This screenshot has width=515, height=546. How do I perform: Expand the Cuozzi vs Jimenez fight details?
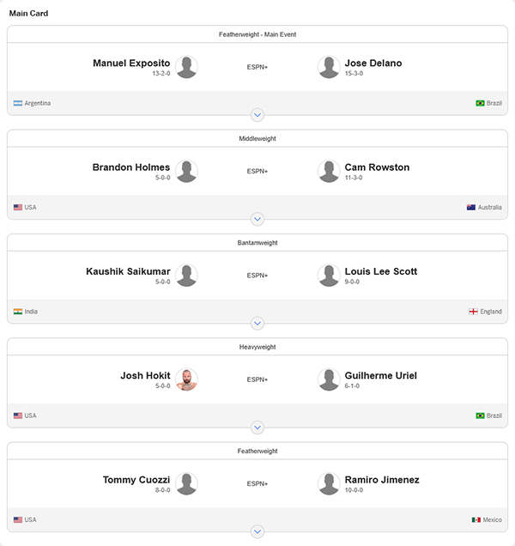click(x=257, y=531)
